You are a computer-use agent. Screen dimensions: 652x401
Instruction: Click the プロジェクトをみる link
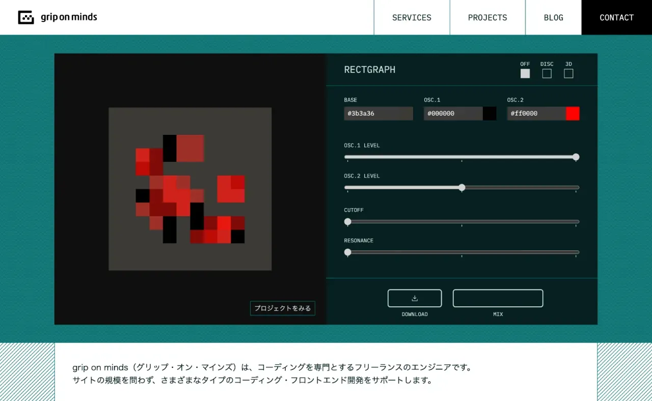pyautogui.click(x=282, y=308)
